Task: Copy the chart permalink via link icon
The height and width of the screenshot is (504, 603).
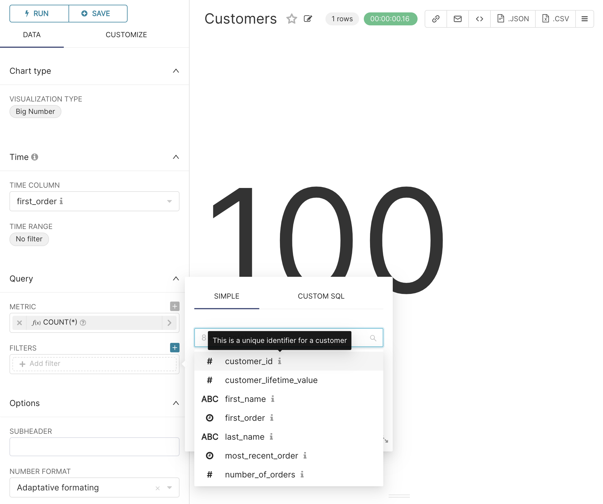Action: (436, 19)
